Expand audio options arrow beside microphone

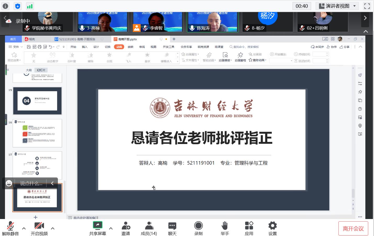tap(24, 228)
